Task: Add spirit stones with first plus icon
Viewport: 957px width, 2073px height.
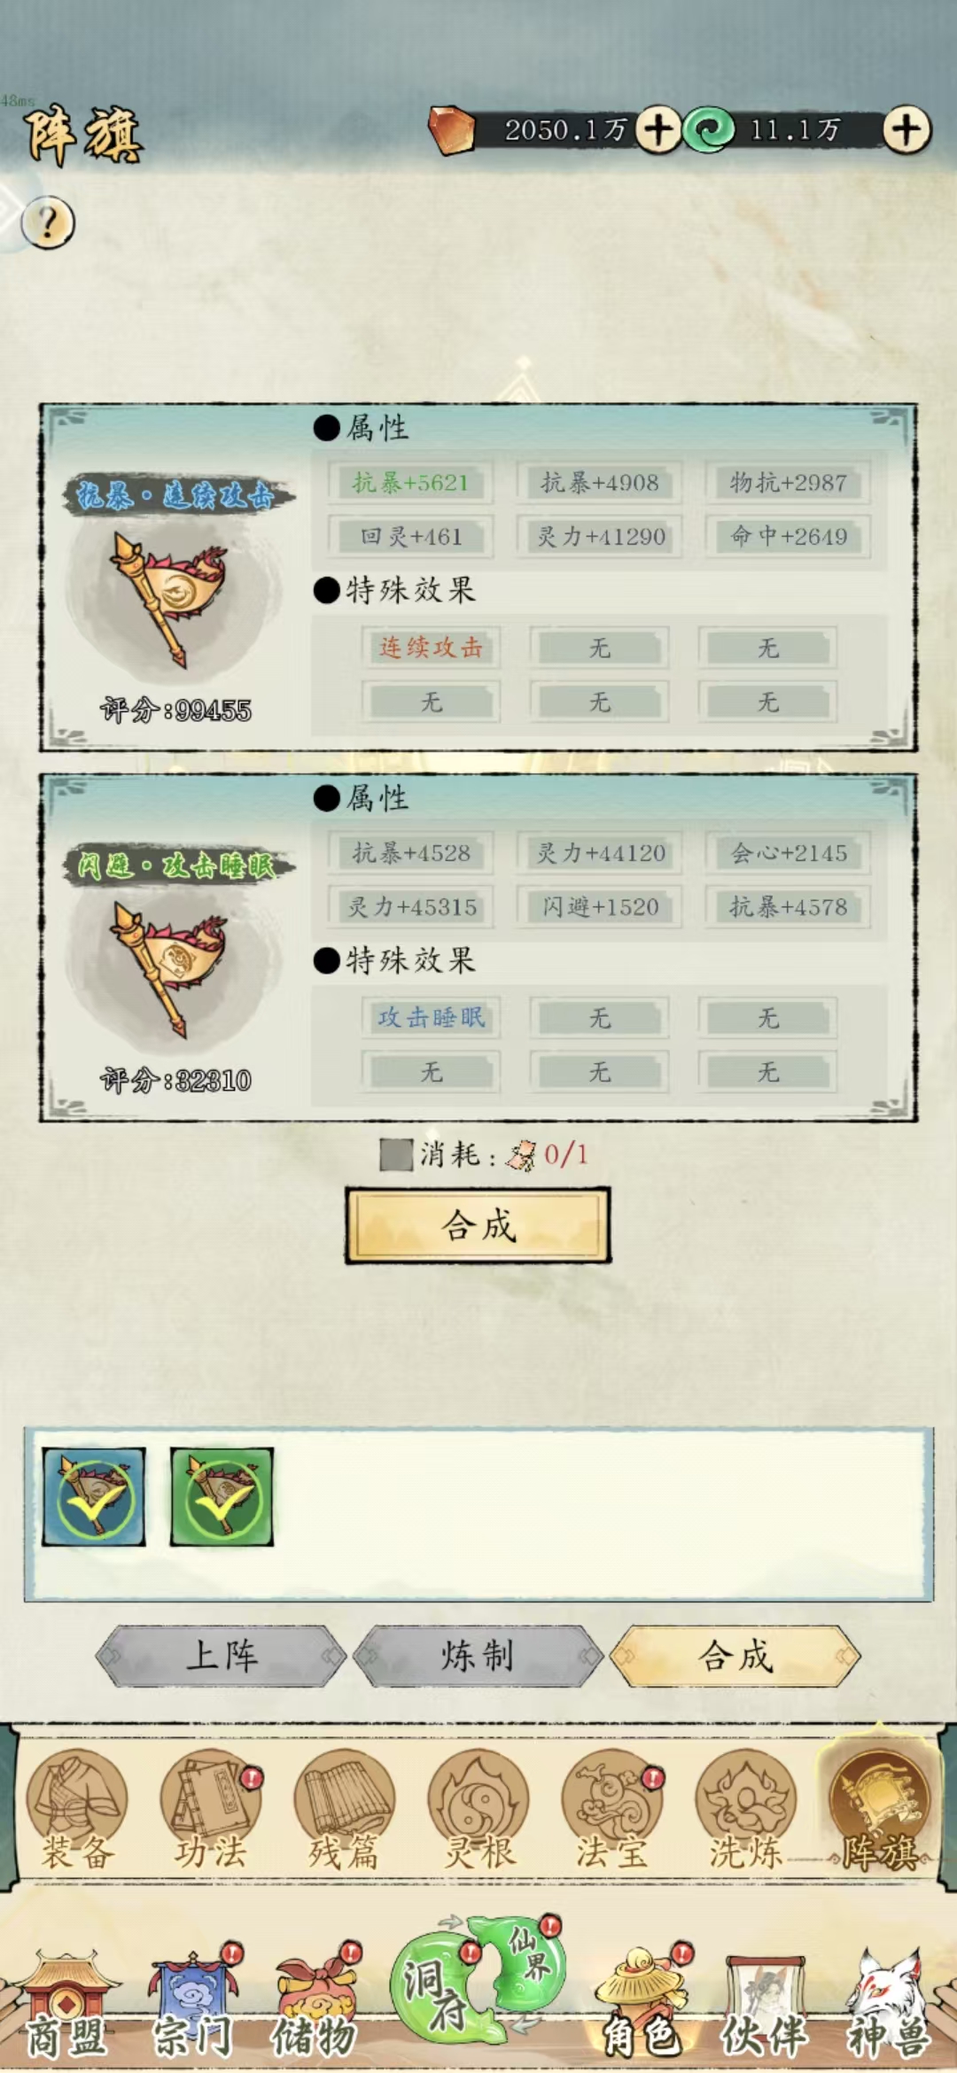Action: coord(657,131)
